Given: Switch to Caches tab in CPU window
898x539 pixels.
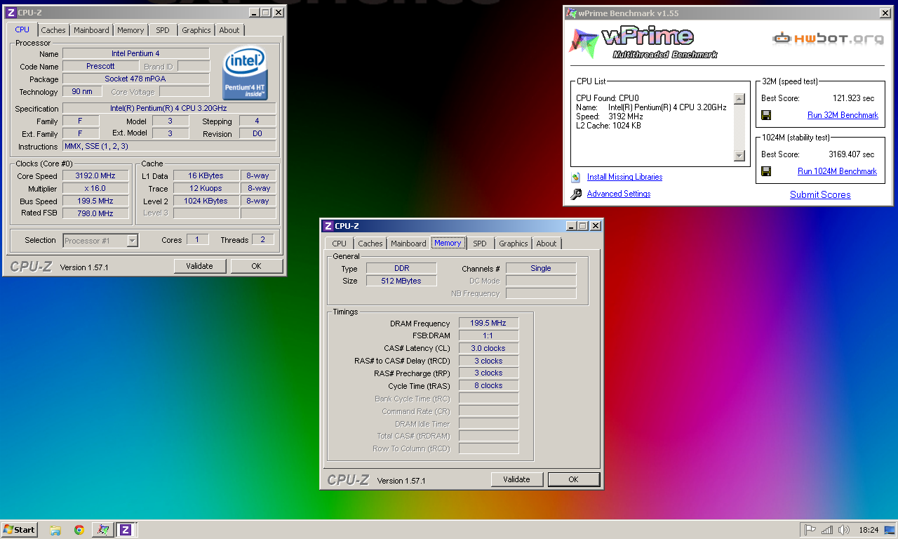Looking at the screenshot, I should point(53,30).
